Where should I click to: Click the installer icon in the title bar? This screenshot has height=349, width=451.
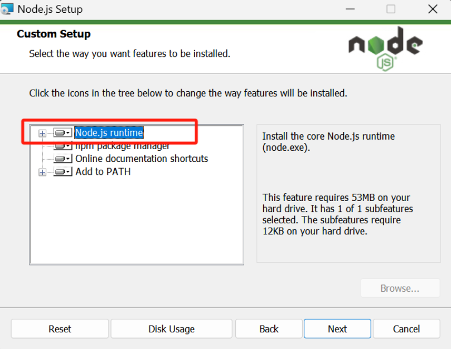pos(7,9)
